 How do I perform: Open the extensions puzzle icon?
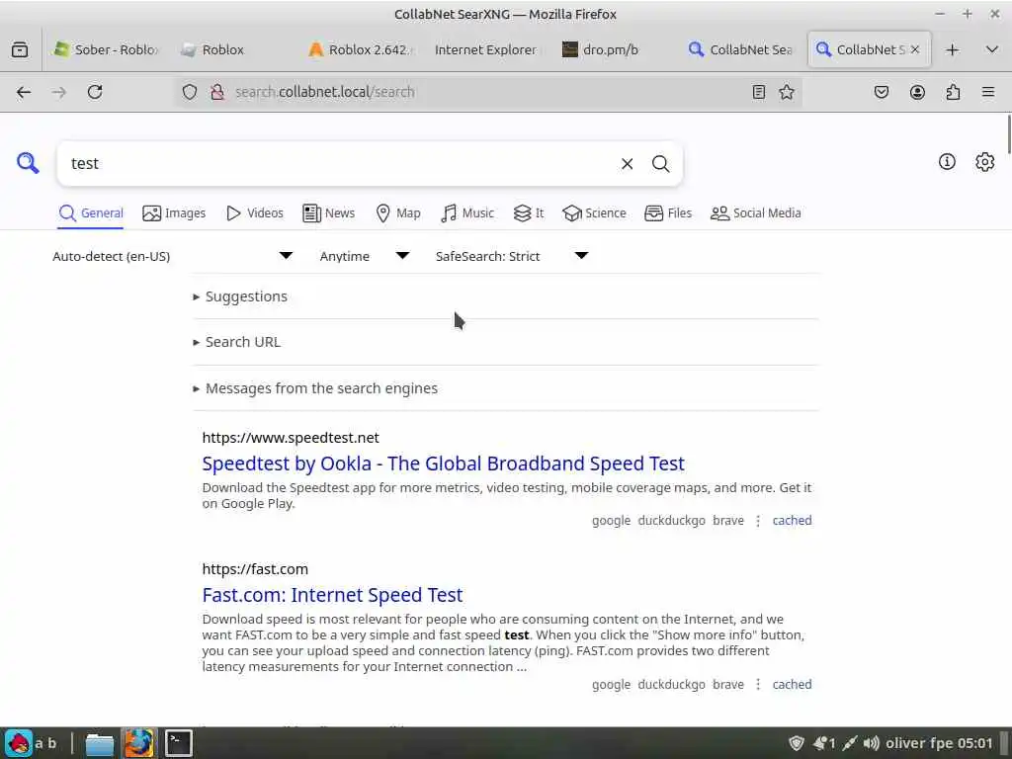click(x=953, y=92)
